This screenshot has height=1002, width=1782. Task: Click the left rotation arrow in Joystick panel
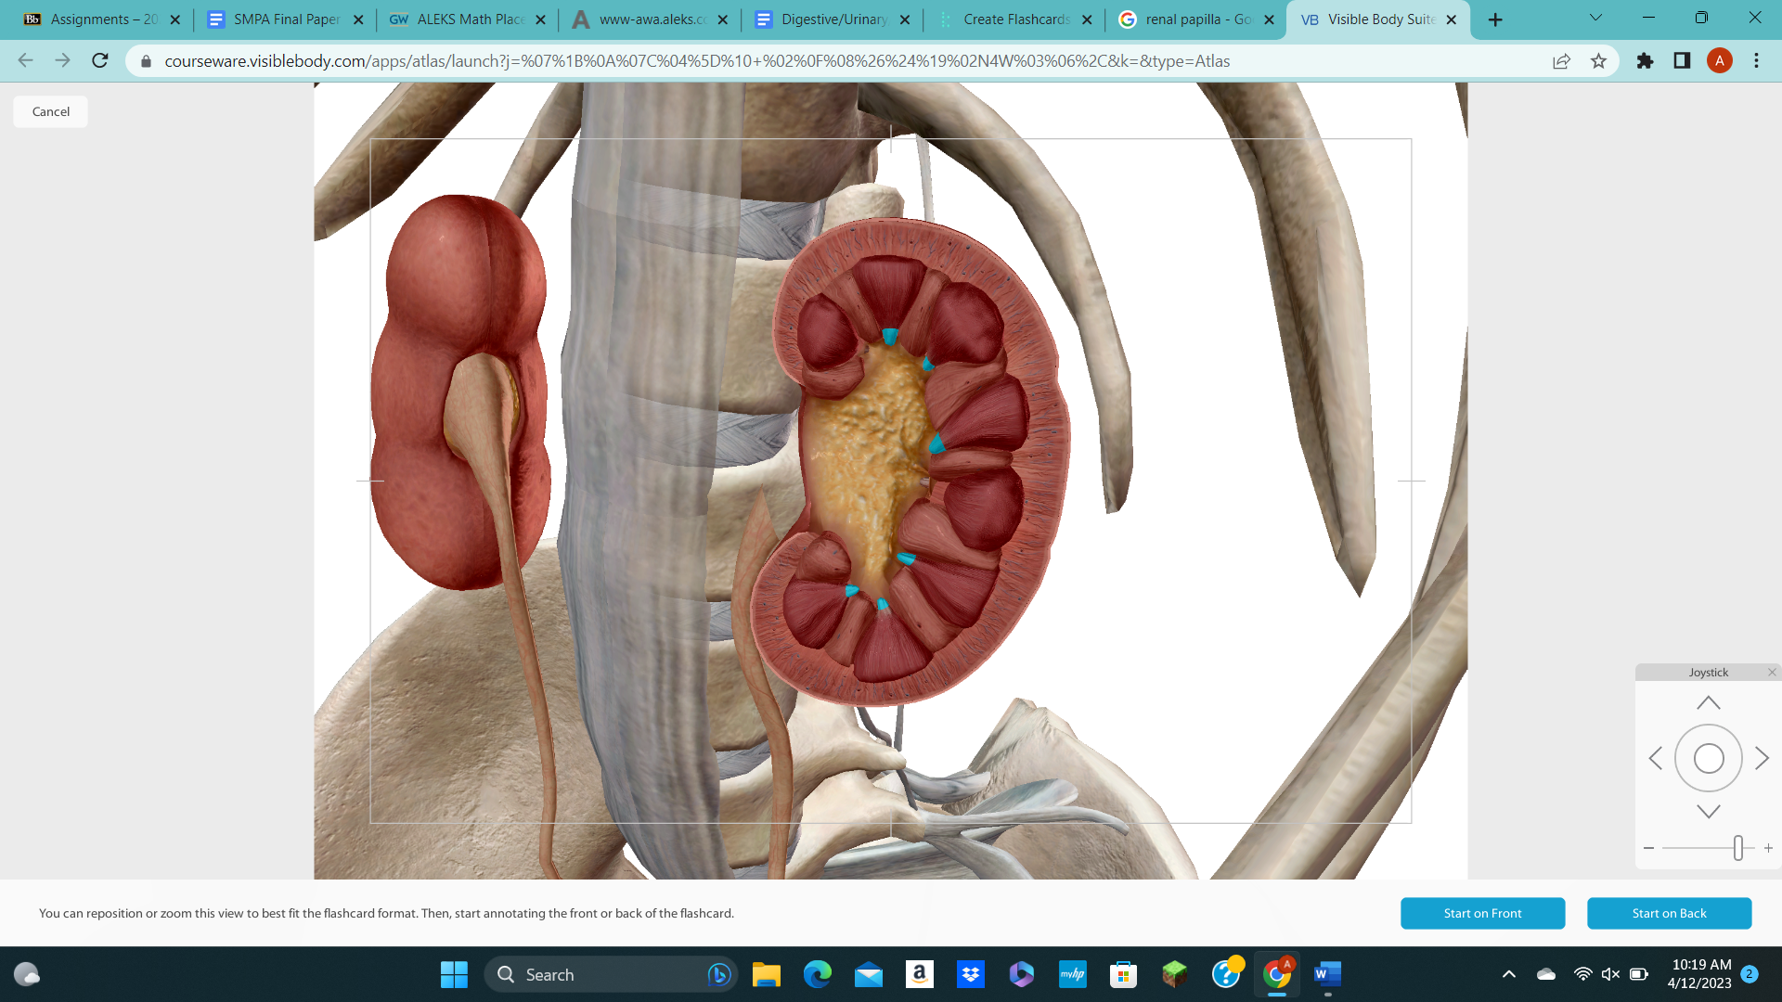pyautogui.click(x=1656, y=758)
